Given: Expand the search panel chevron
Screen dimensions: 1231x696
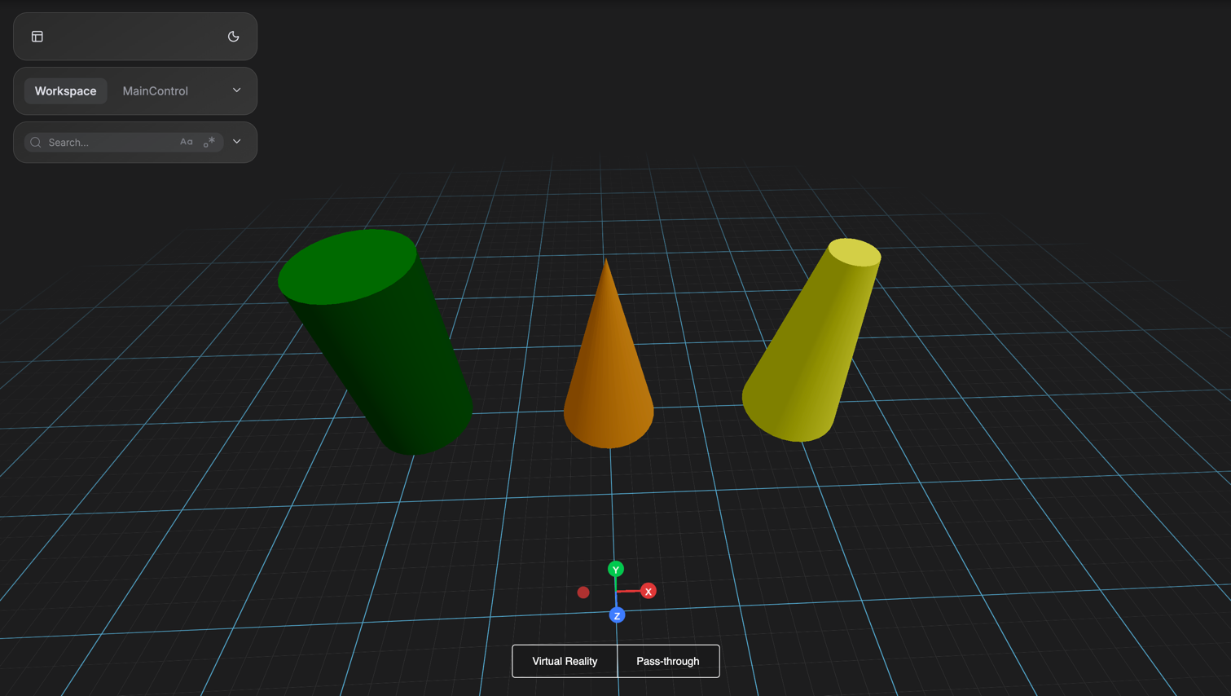Looking at the screenshot, I should (237, 142).
